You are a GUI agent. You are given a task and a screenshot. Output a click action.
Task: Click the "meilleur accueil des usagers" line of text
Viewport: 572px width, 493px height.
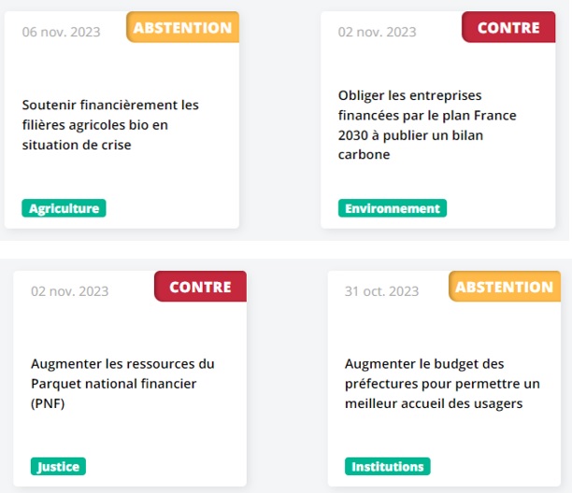pyautogui.click(x=434, y=403)
